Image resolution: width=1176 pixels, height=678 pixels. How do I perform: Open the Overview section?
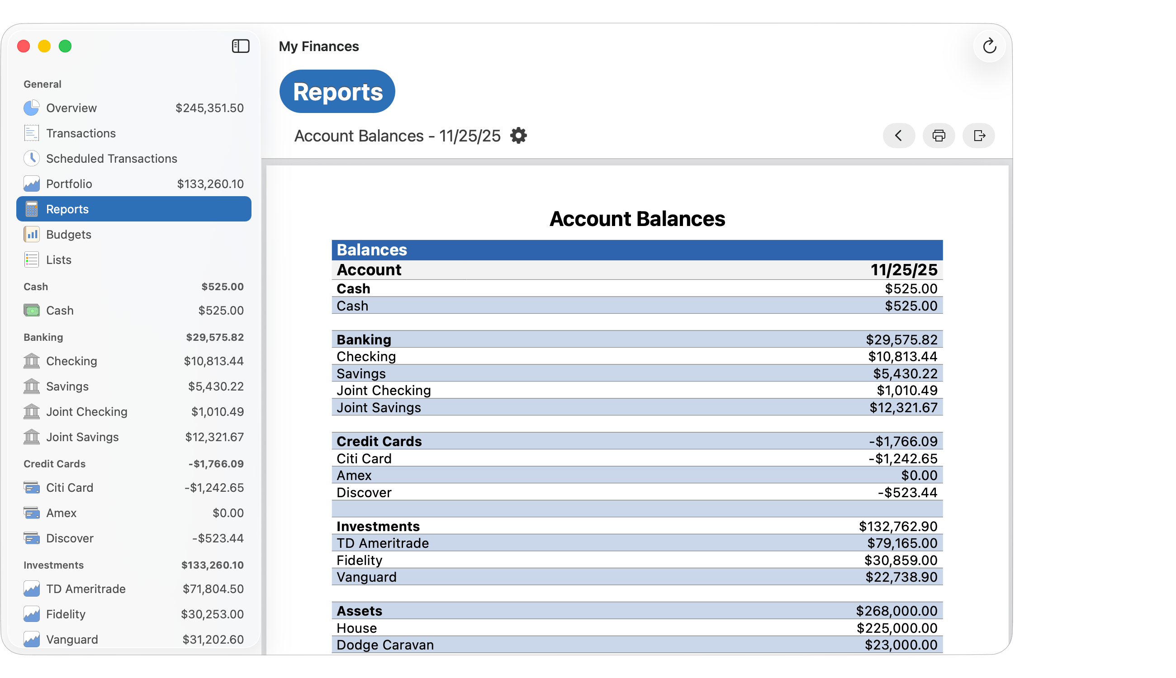click(71, 108)
